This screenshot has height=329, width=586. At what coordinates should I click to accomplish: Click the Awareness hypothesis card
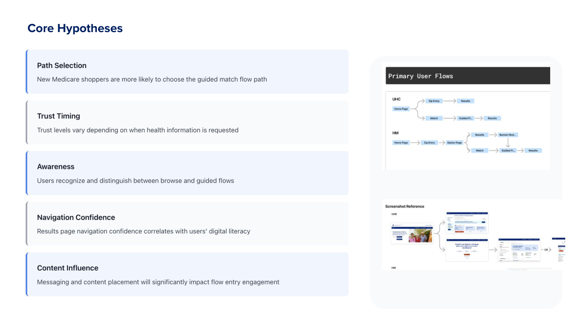pyautogui.click(x=187, y=173)
